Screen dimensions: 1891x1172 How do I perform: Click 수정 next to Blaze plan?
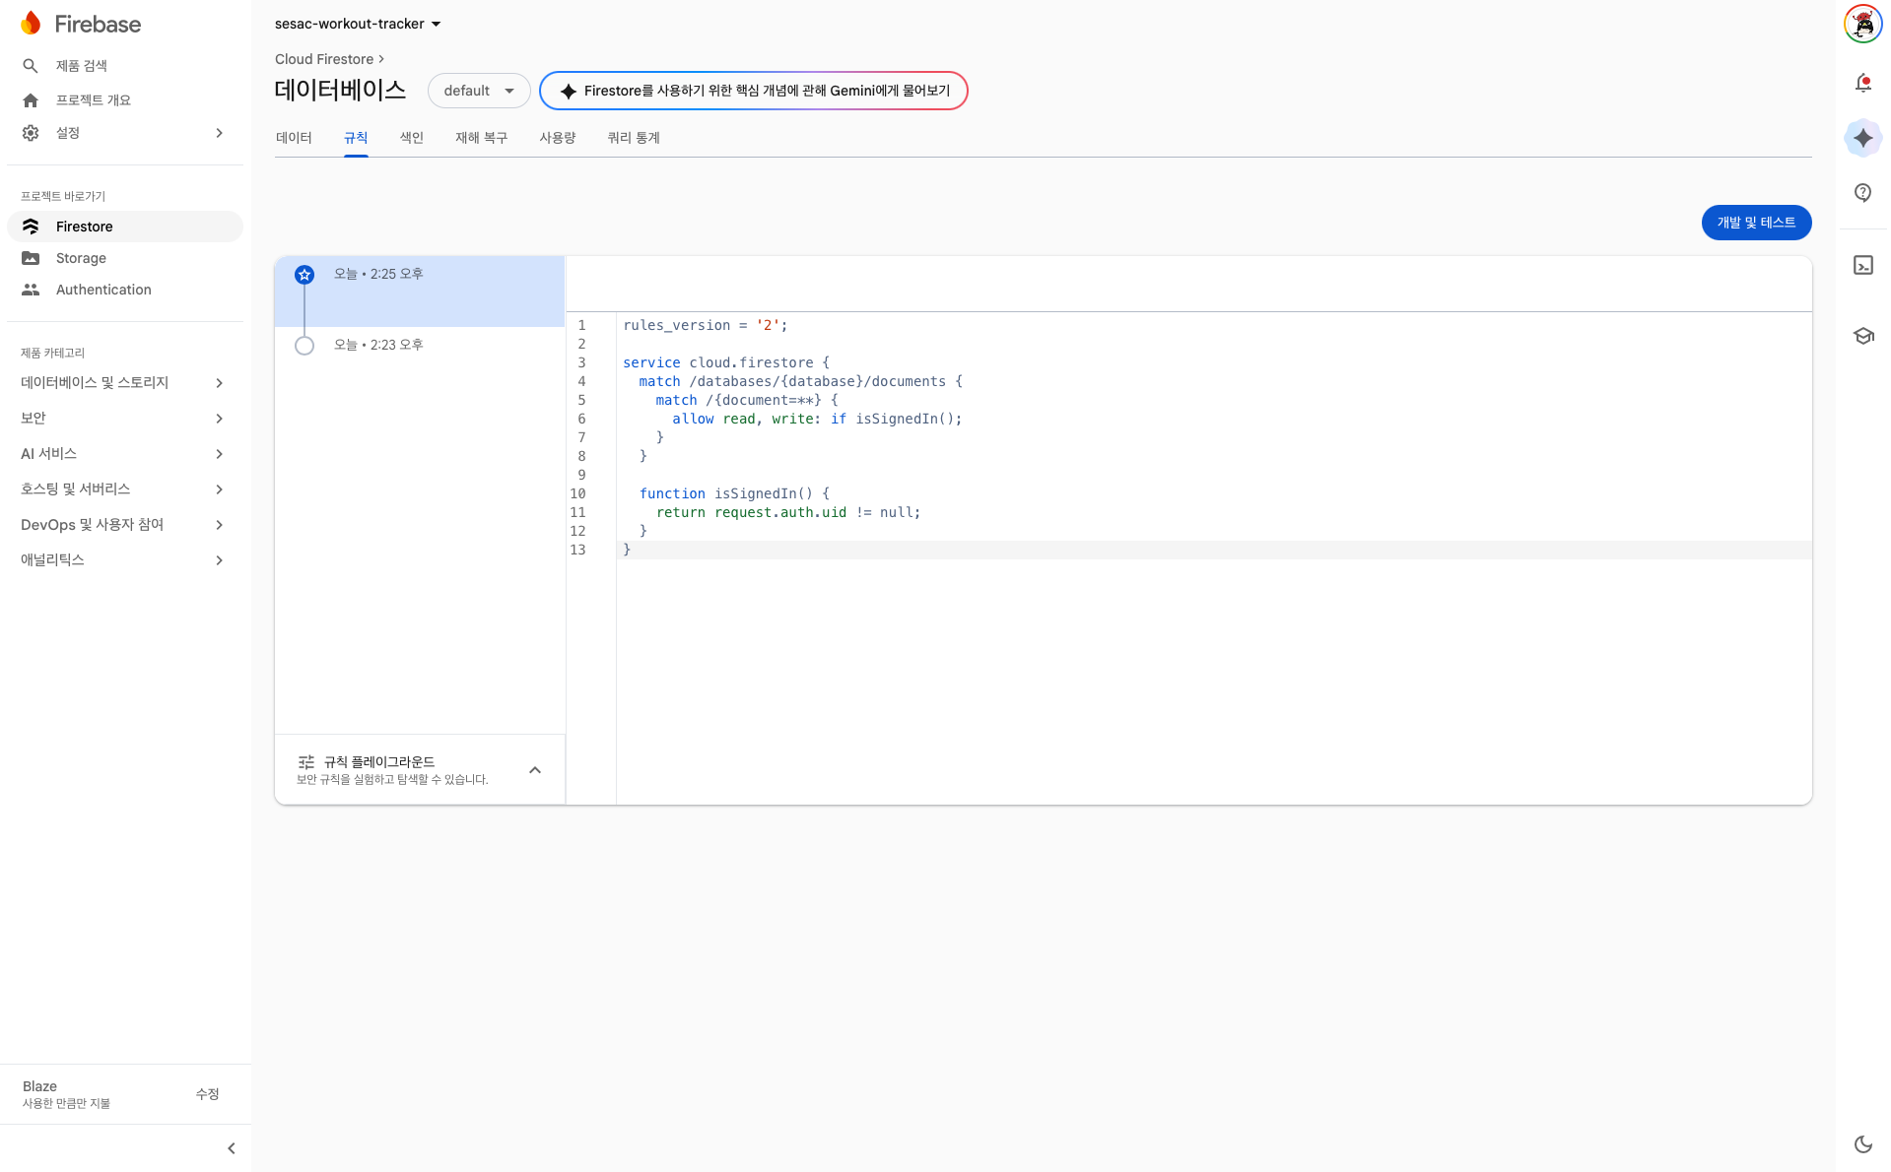(x=207, y=1094)
